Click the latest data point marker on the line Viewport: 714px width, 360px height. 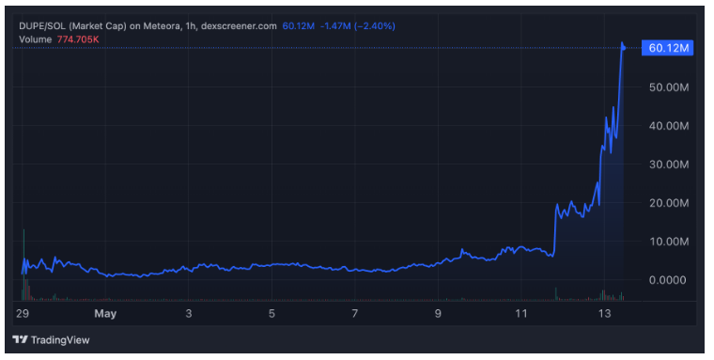click(x=625, y=48)
